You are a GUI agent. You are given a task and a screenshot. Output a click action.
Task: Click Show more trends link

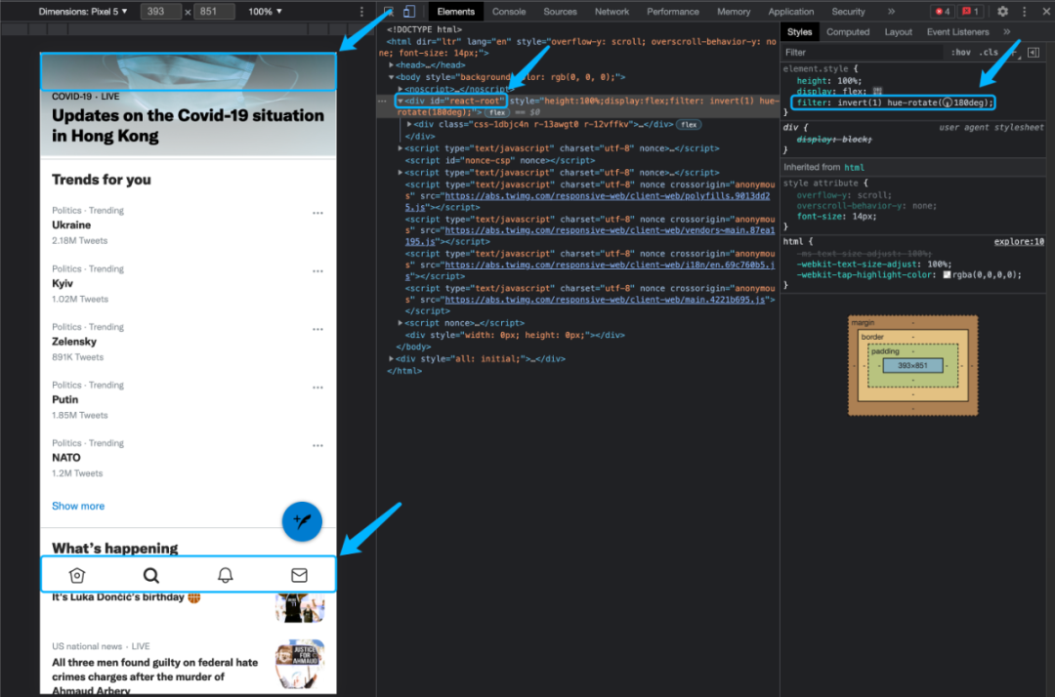(78, 506)
